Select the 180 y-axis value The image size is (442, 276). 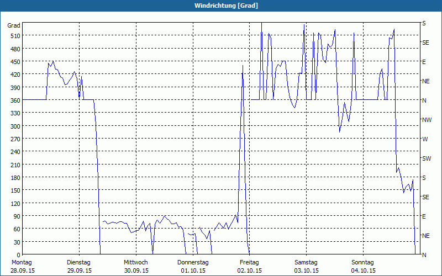point(15,177)
